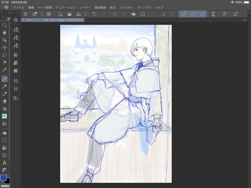Select the Brush tool
251x188 pixels.
4,94
